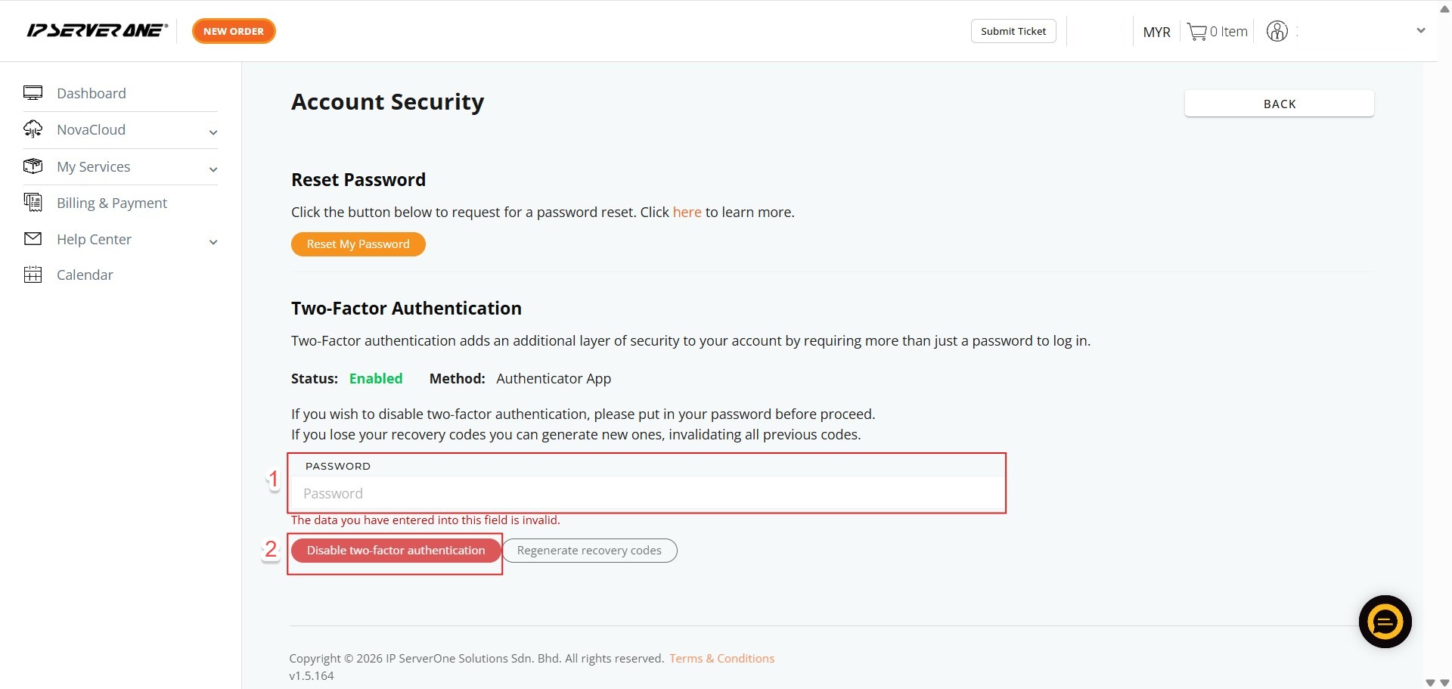
Task: Go to Billing & Payment menu item
Action: (x=112, y=203)
